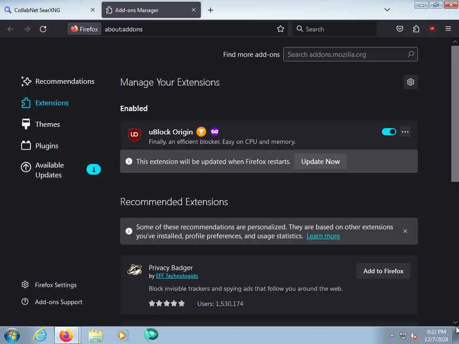Close the Add-ons Manager tab
The height and width of the screenshot is (344, 459).
pyautogui.click(x=194, y=10)
